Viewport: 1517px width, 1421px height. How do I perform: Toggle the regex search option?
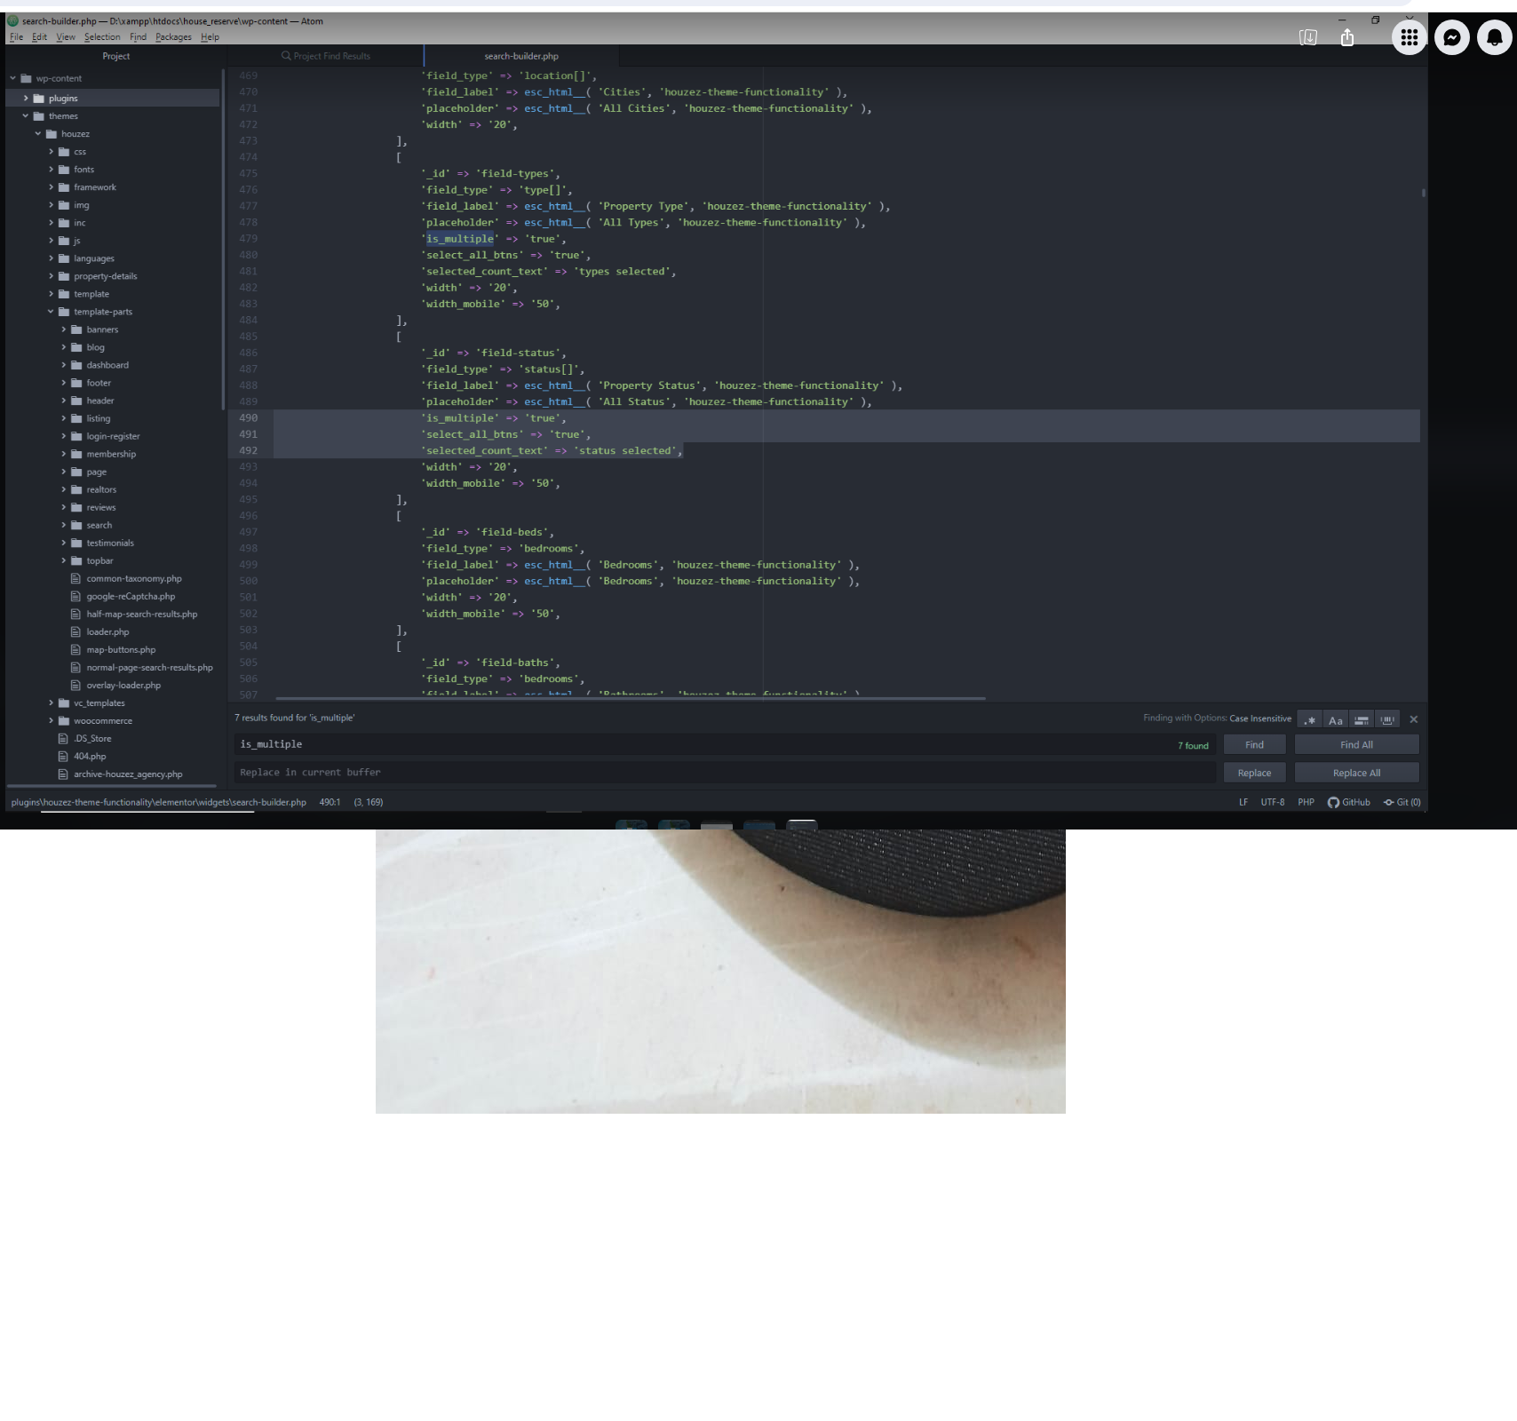(x=1309, y=719)
